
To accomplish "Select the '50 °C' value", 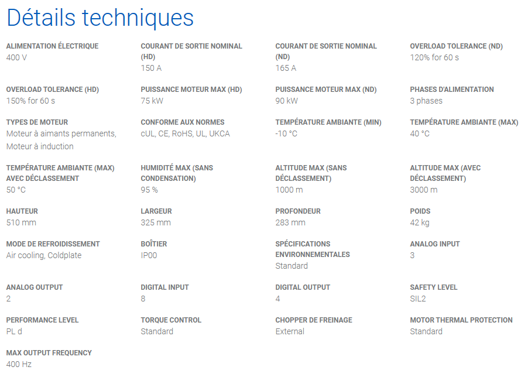I will point(16,190).
